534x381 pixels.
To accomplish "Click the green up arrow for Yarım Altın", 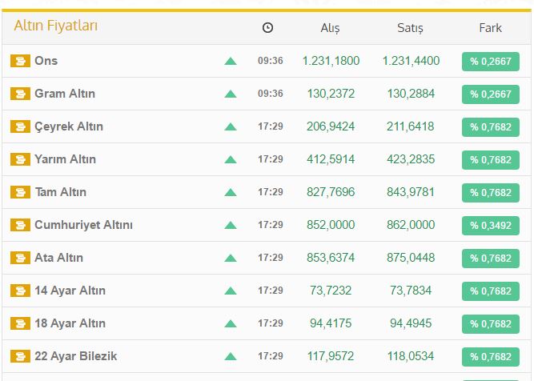I will pos(231,159).
